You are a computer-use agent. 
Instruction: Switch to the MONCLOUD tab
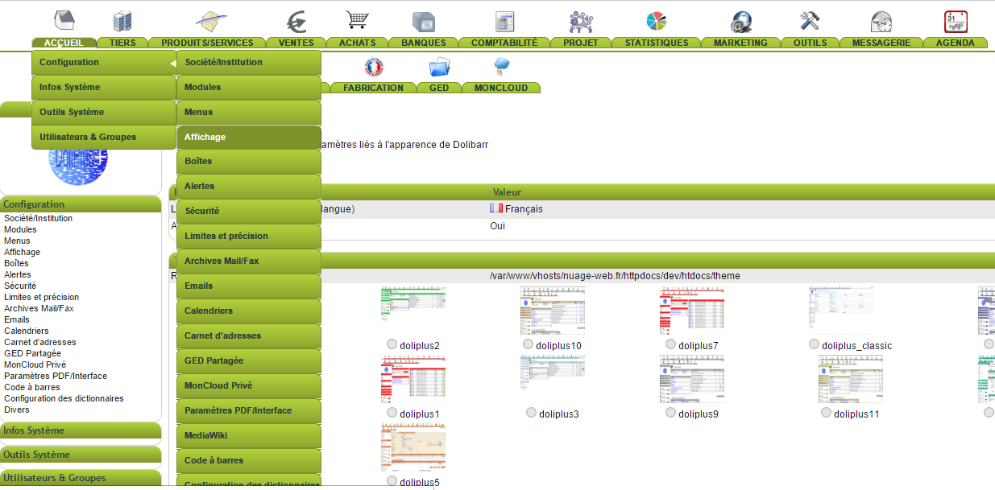tap(501, 88)
